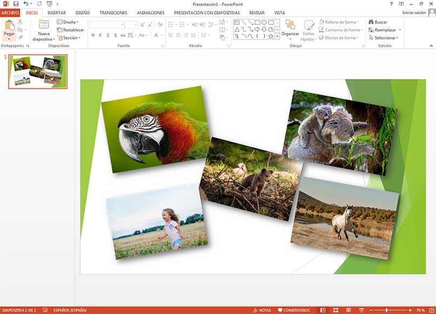This screenshot has width=436, height=314.
Task: Open the TRANSICIONES ribbon tab
Action: point(114,12)
